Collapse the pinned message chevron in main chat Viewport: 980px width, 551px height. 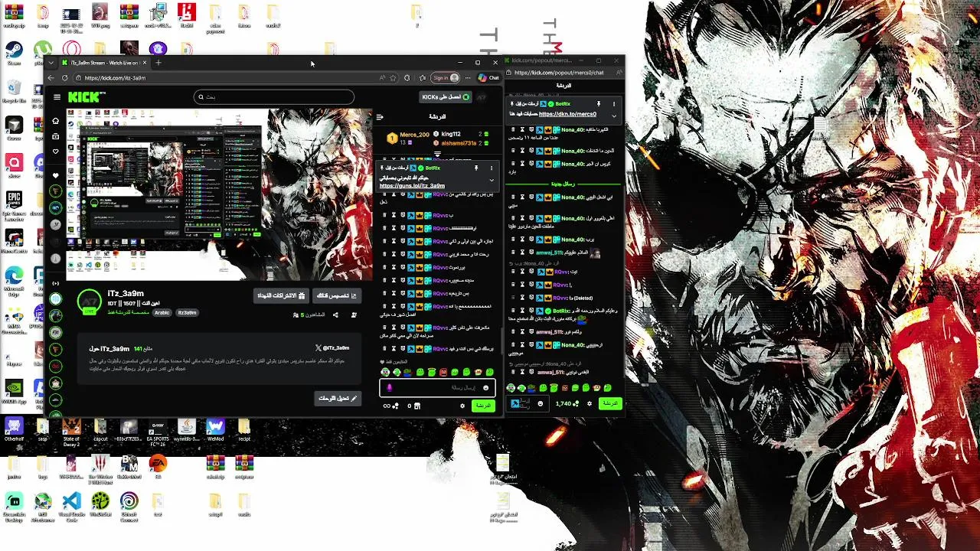(492, 180)
